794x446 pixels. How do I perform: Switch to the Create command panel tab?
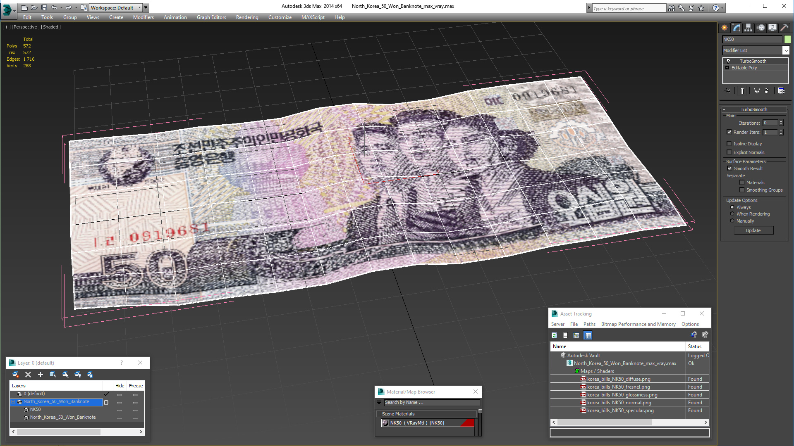725,28
